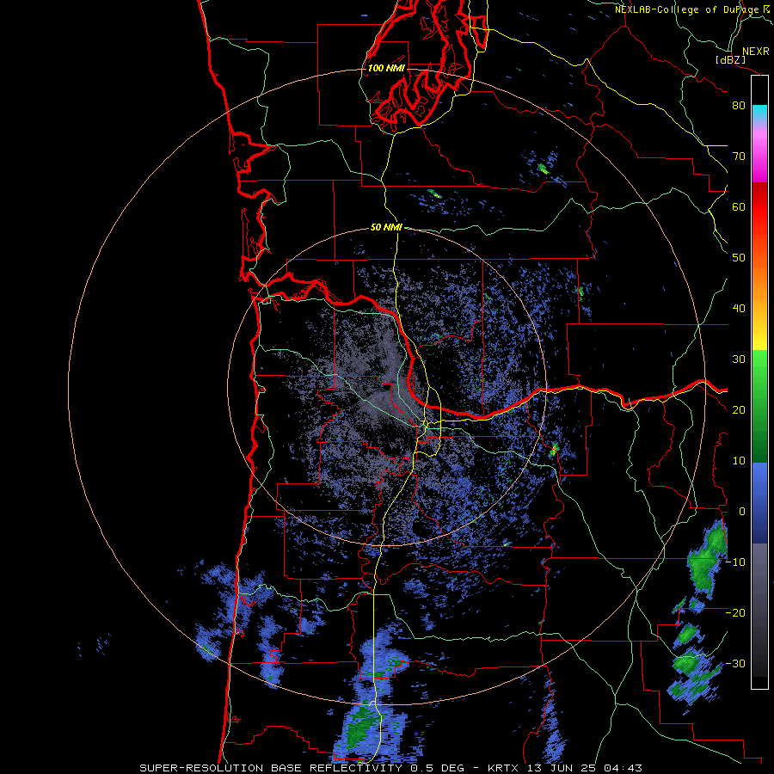This screenshot has height=774, width=774.
Task: Click the -10 value on the dBZ scale
Action: tap(736, 562)
